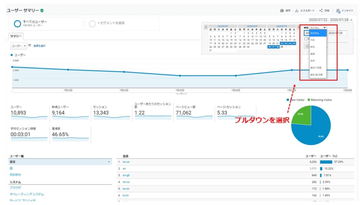The height and width of the screenshot is (205, 364).
Task: Click the chart data point for 7月23日
Action: coord(68,70)
